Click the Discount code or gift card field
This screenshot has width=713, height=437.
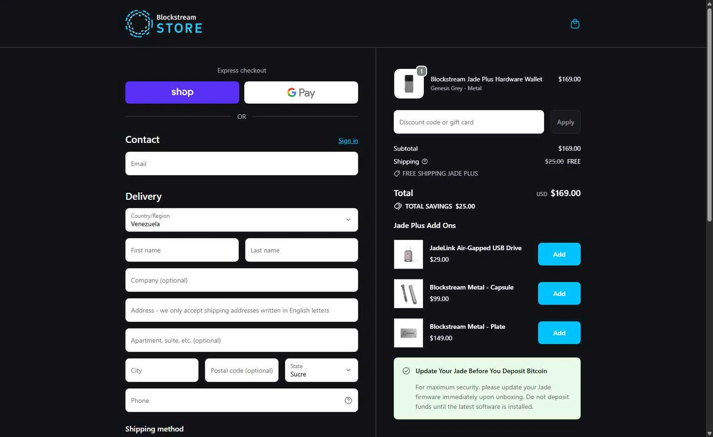pos(469,122)
